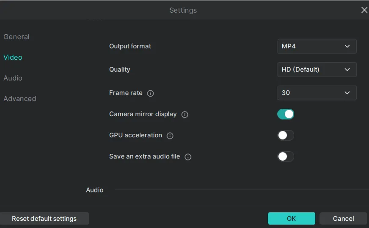This screenshot has height=228, width=369.
Task: Click the Camera mirror display info icon
Action: (184, 114)
